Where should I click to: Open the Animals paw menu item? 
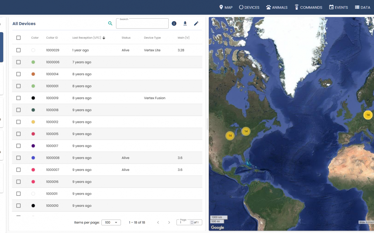pyautogui.click(x=268, y=7)
